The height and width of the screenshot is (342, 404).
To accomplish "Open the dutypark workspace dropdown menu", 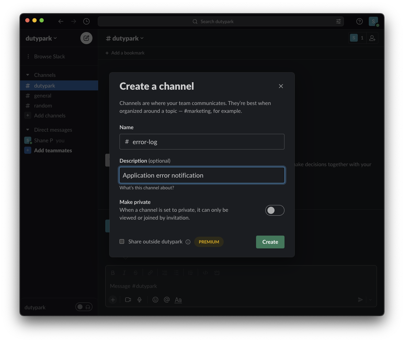I will pos(41,38).
